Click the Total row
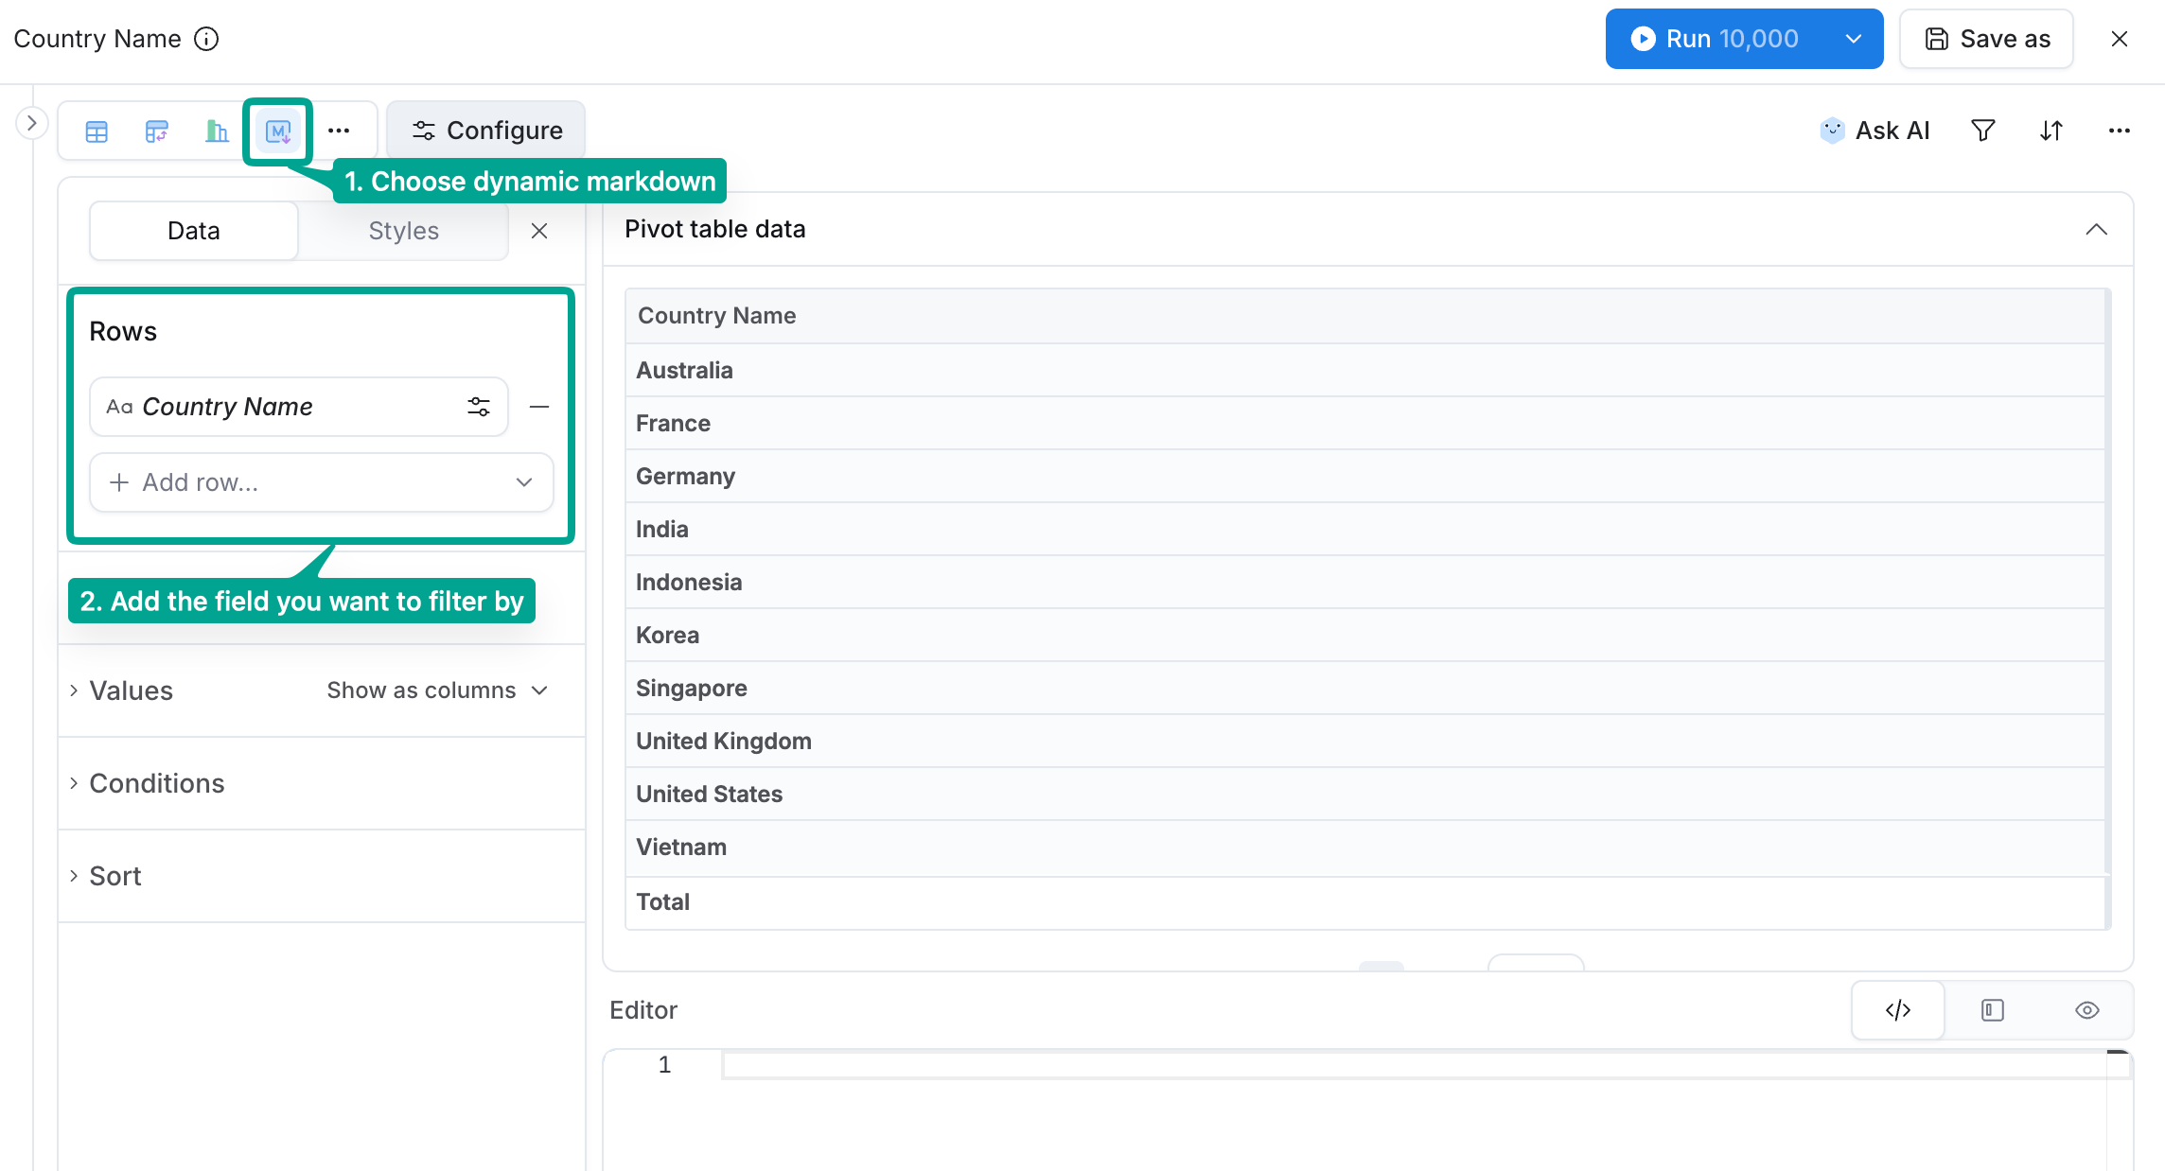The image size is (2165, 1171). (x=1364, y=901)
